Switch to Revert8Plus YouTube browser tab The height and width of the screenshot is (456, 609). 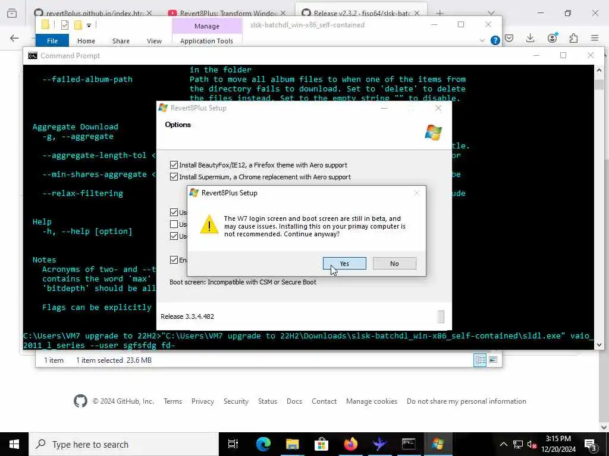coord(227,13)
